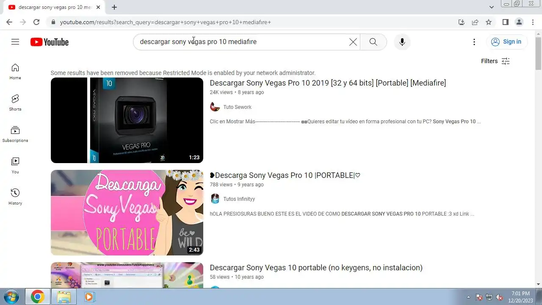Click Sign in button
The width and height of the screenshot is (542, 305).
coord(506,42)
